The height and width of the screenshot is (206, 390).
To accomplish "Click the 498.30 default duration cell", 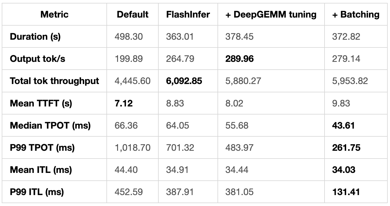I will (x=129, y=37).
